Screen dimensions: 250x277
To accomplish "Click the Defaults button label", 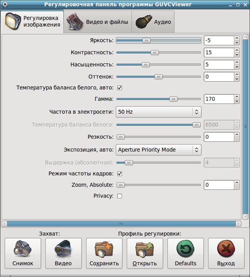I will [185, 263].
